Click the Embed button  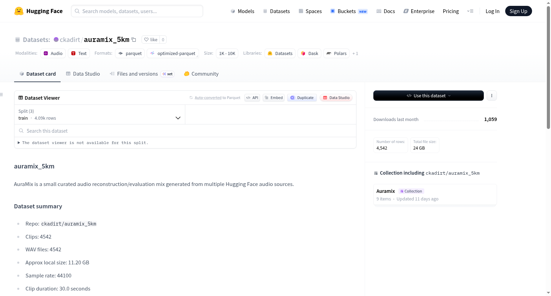273,98
